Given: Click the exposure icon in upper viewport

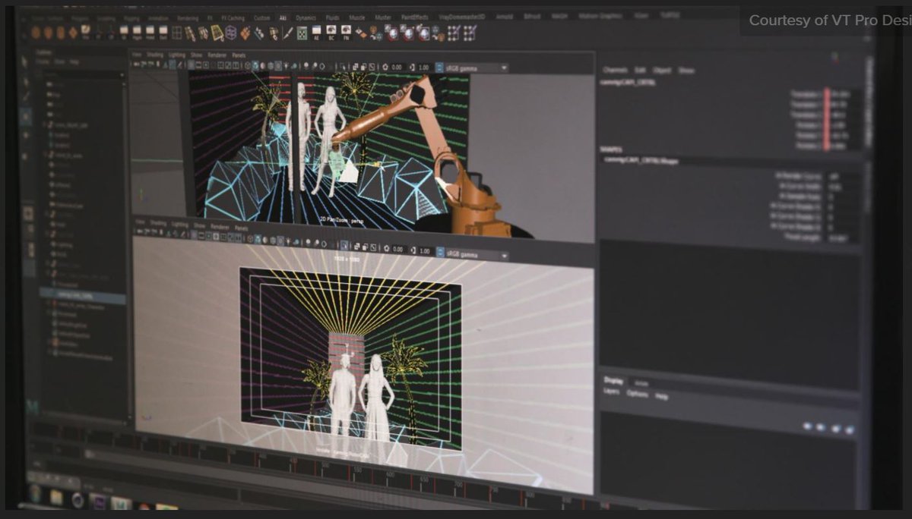Looking at the screenshot, I should tap(386, 67).
